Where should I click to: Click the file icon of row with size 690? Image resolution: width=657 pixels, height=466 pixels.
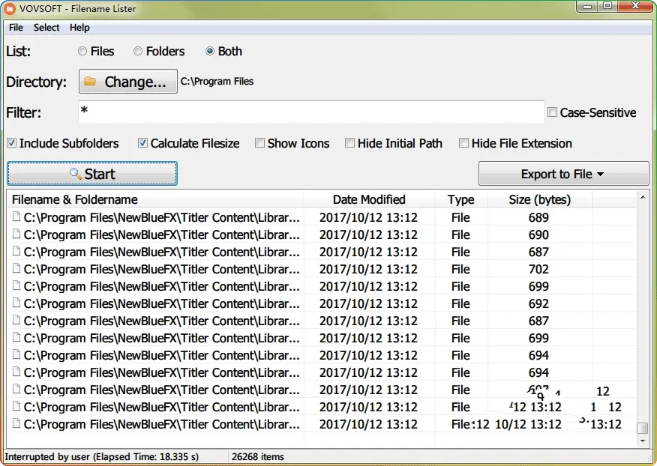click(16, 234)
